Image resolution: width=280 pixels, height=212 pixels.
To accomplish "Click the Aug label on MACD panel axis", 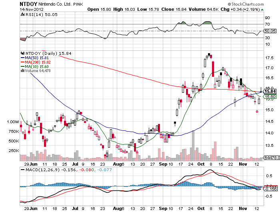I will [x=117, y=208].
